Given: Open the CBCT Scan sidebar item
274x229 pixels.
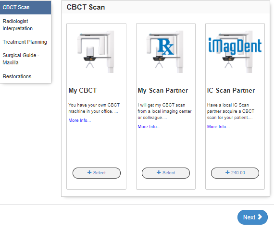Looking at the screenshot, I should click(25, 7).
